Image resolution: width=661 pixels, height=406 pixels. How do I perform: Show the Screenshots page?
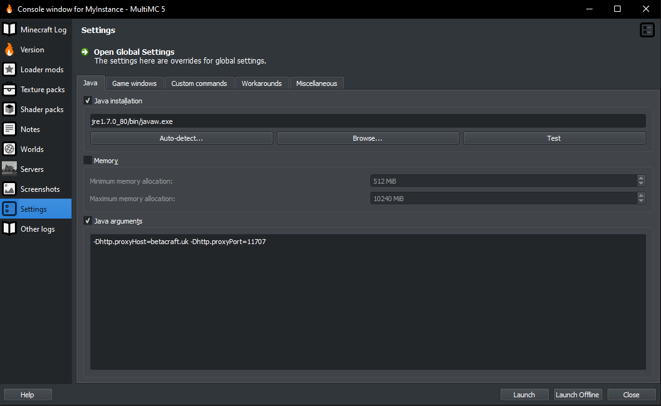36,189
